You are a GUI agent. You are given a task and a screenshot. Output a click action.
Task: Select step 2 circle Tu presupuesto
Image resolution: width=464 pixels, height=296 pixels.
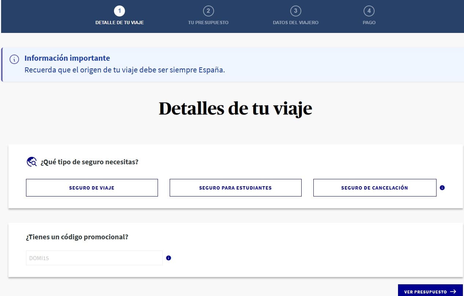[x=208, y=11]
